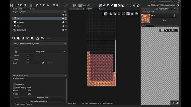Zoom out in the room canvas toolbar
The image size is (191, 107).
pos(111,14)
